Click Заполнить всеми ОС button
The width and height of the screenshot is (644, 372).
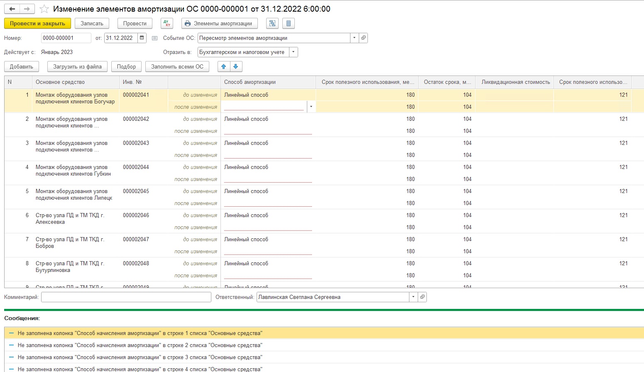click(177, 66)
